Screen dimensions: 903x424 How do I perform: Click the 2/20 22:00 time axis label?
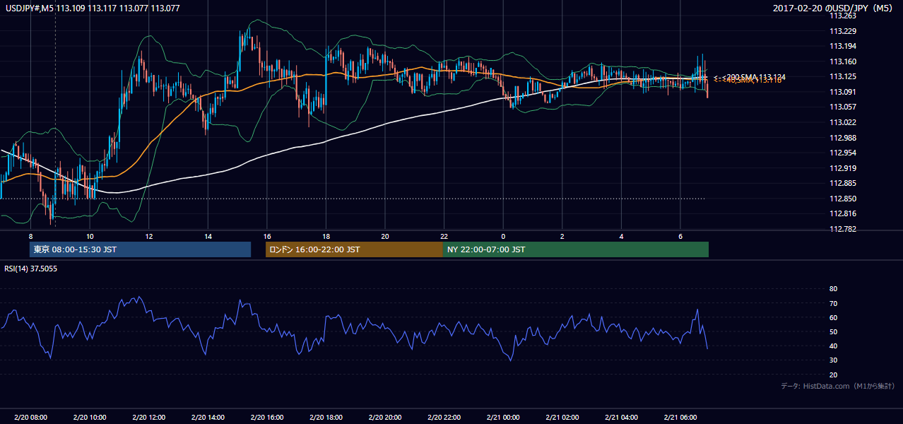click(x=444, y=418)
